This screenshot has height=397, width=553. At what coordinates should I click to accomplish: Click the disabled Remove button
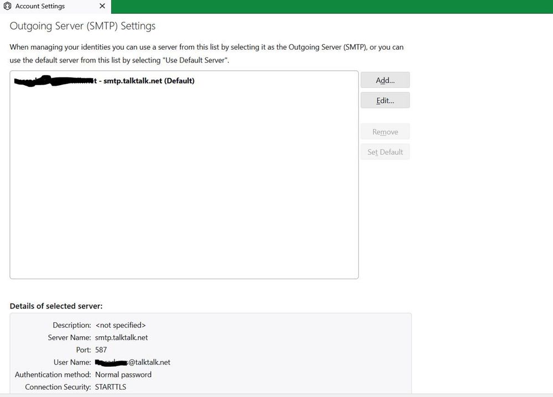point(385,132)
